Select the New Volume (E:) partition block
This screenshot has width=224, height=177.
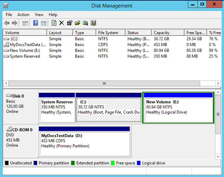tap(178, 107)
